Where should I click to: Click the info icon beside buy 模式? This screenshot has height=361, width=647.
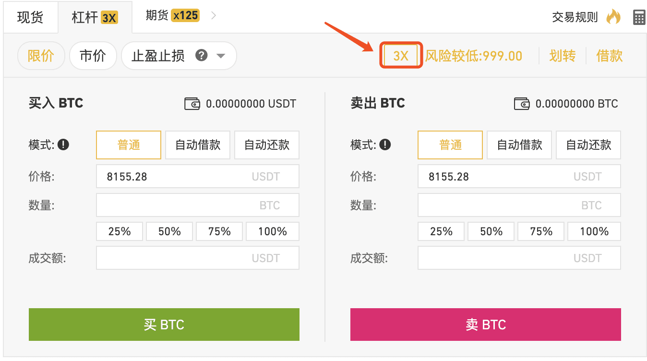click(x=63, y=144)
